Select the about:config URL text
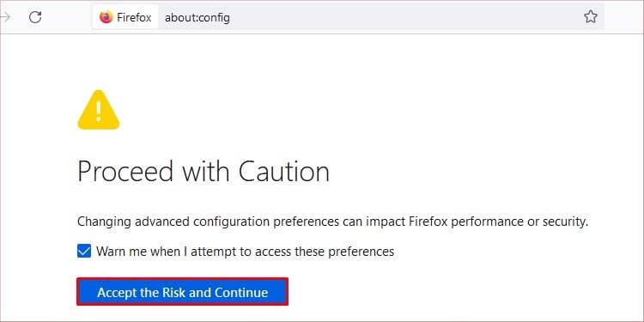644x322 pixels. pyautogui.click(x=197, y=18)
